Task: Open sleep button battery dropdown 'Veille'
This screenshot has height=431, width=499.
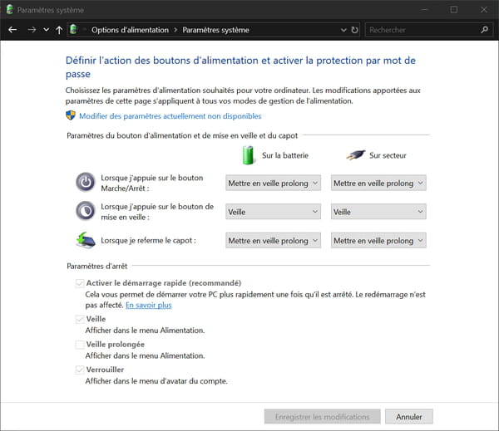Action: (x=273, y=212)
